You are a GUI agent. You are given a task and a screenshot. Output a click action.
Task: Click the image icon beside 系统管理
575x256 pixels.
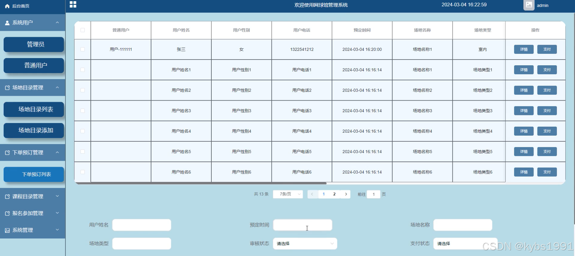tap(7, 230)
